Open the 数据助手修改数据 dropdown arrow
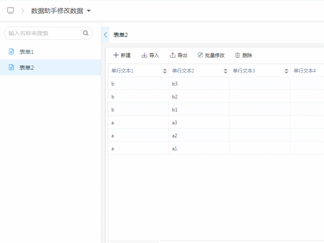 pyautogui.click(x=89, y=11)
